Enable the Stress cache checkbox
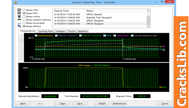Screen dimensions: 189x108 pyautogui.click(x=24, y=16)
